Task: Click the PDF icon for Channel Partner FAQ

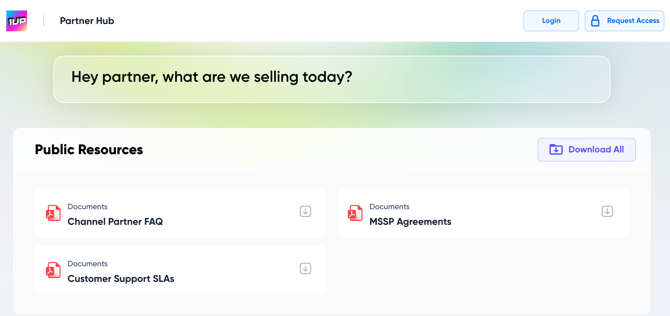Action: click(x=53, y=213)
